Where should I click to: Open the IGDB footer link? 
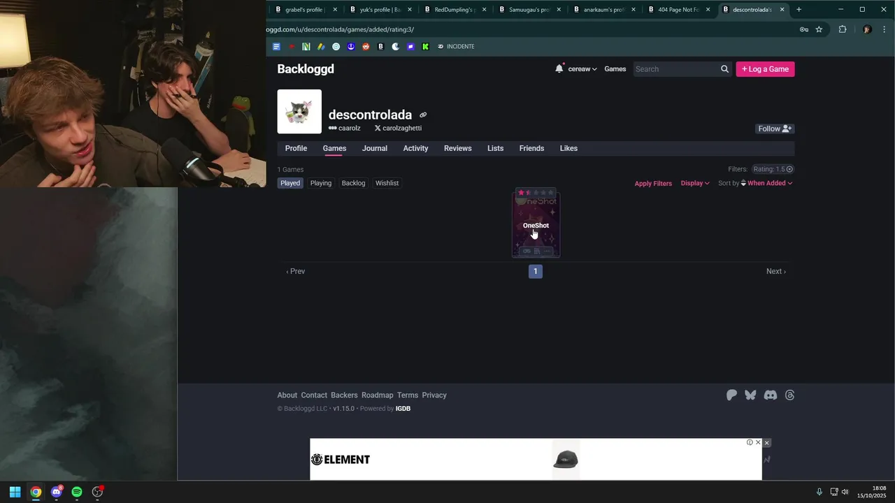403,409
